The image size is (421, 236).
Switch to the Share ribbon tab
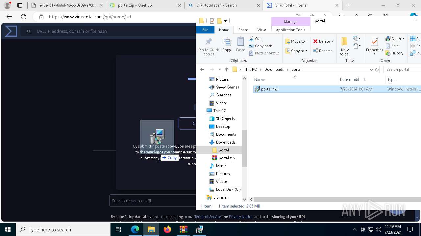pos(243,30)
